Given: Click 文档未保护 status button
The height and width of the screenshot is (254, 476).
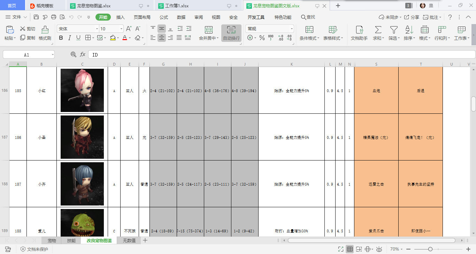Looking at the screenshot, I should click(34, 249).
